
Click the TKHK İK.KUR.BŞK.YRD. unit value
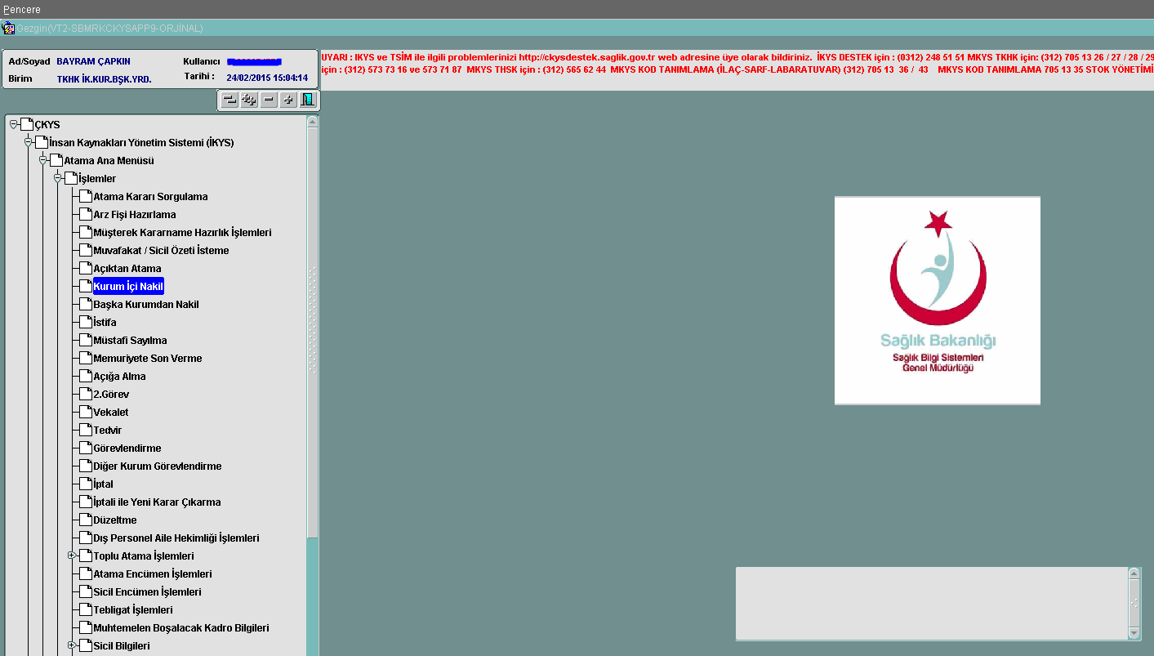pyautogui.click(x=105, y=79)
